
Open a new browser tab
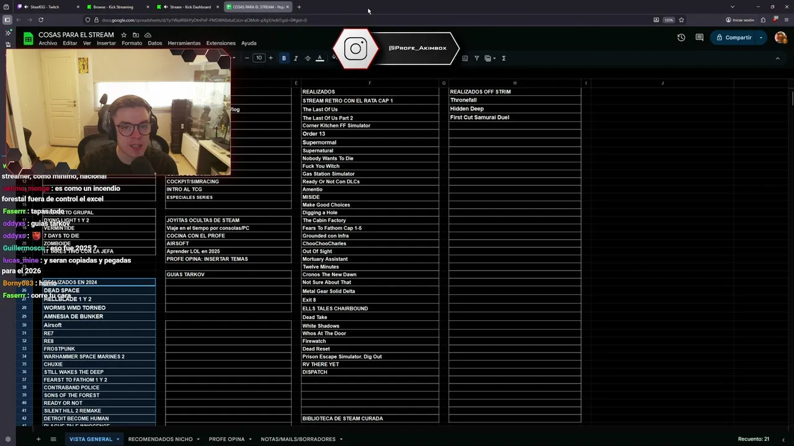tap(299, 7)
